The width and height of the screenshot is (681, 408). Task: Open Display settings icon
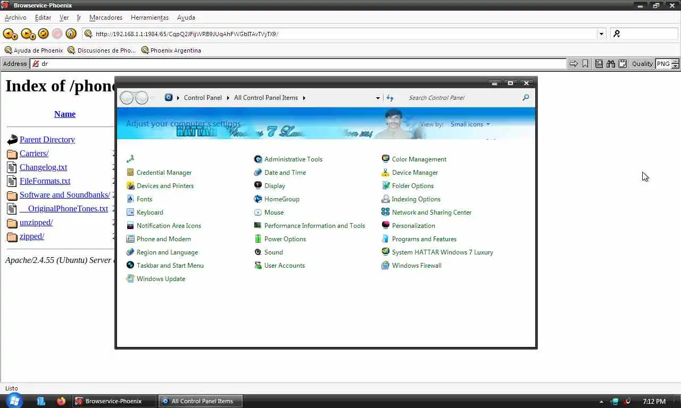[258, 186]
